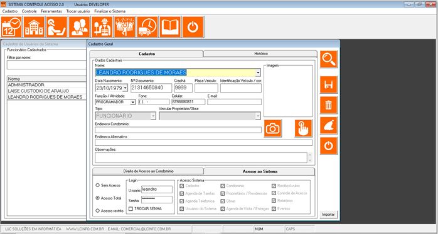Viewport: 438px width, 234px height.
Task: Switch to the Cadastro tab
Action: [147, 54]
